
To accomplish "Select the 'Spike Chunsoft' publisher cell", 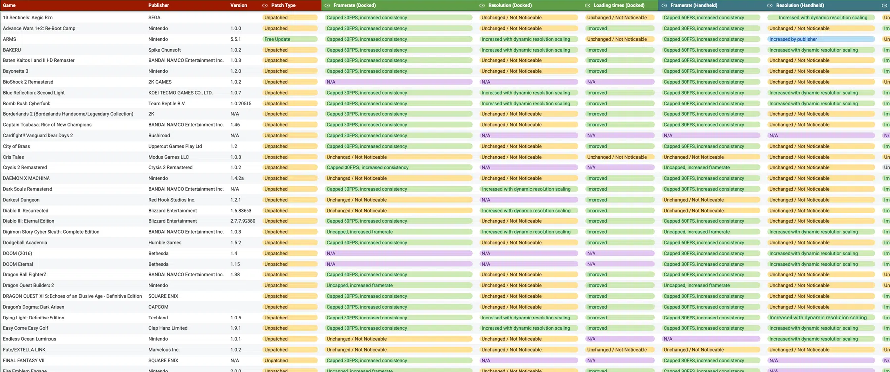I will (x=165, y=50).
